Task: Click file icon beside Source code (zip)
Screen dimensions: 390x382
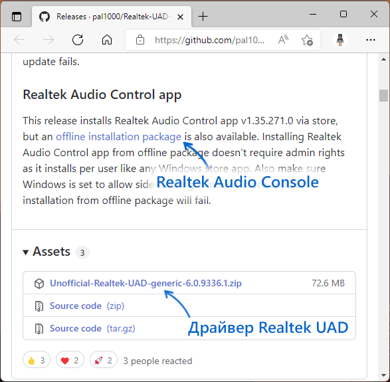Action: tap(39, 306)
